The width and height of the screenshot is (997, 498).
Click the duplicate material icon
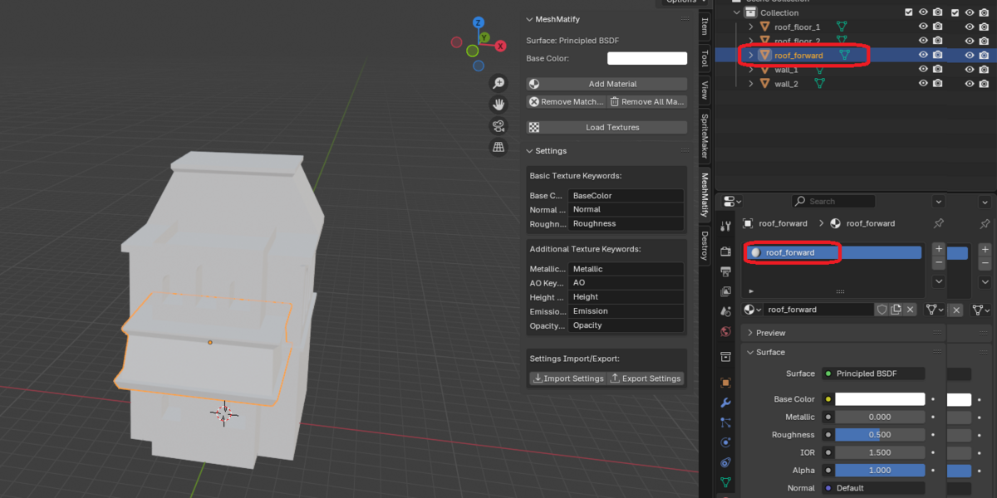[896, 310]
